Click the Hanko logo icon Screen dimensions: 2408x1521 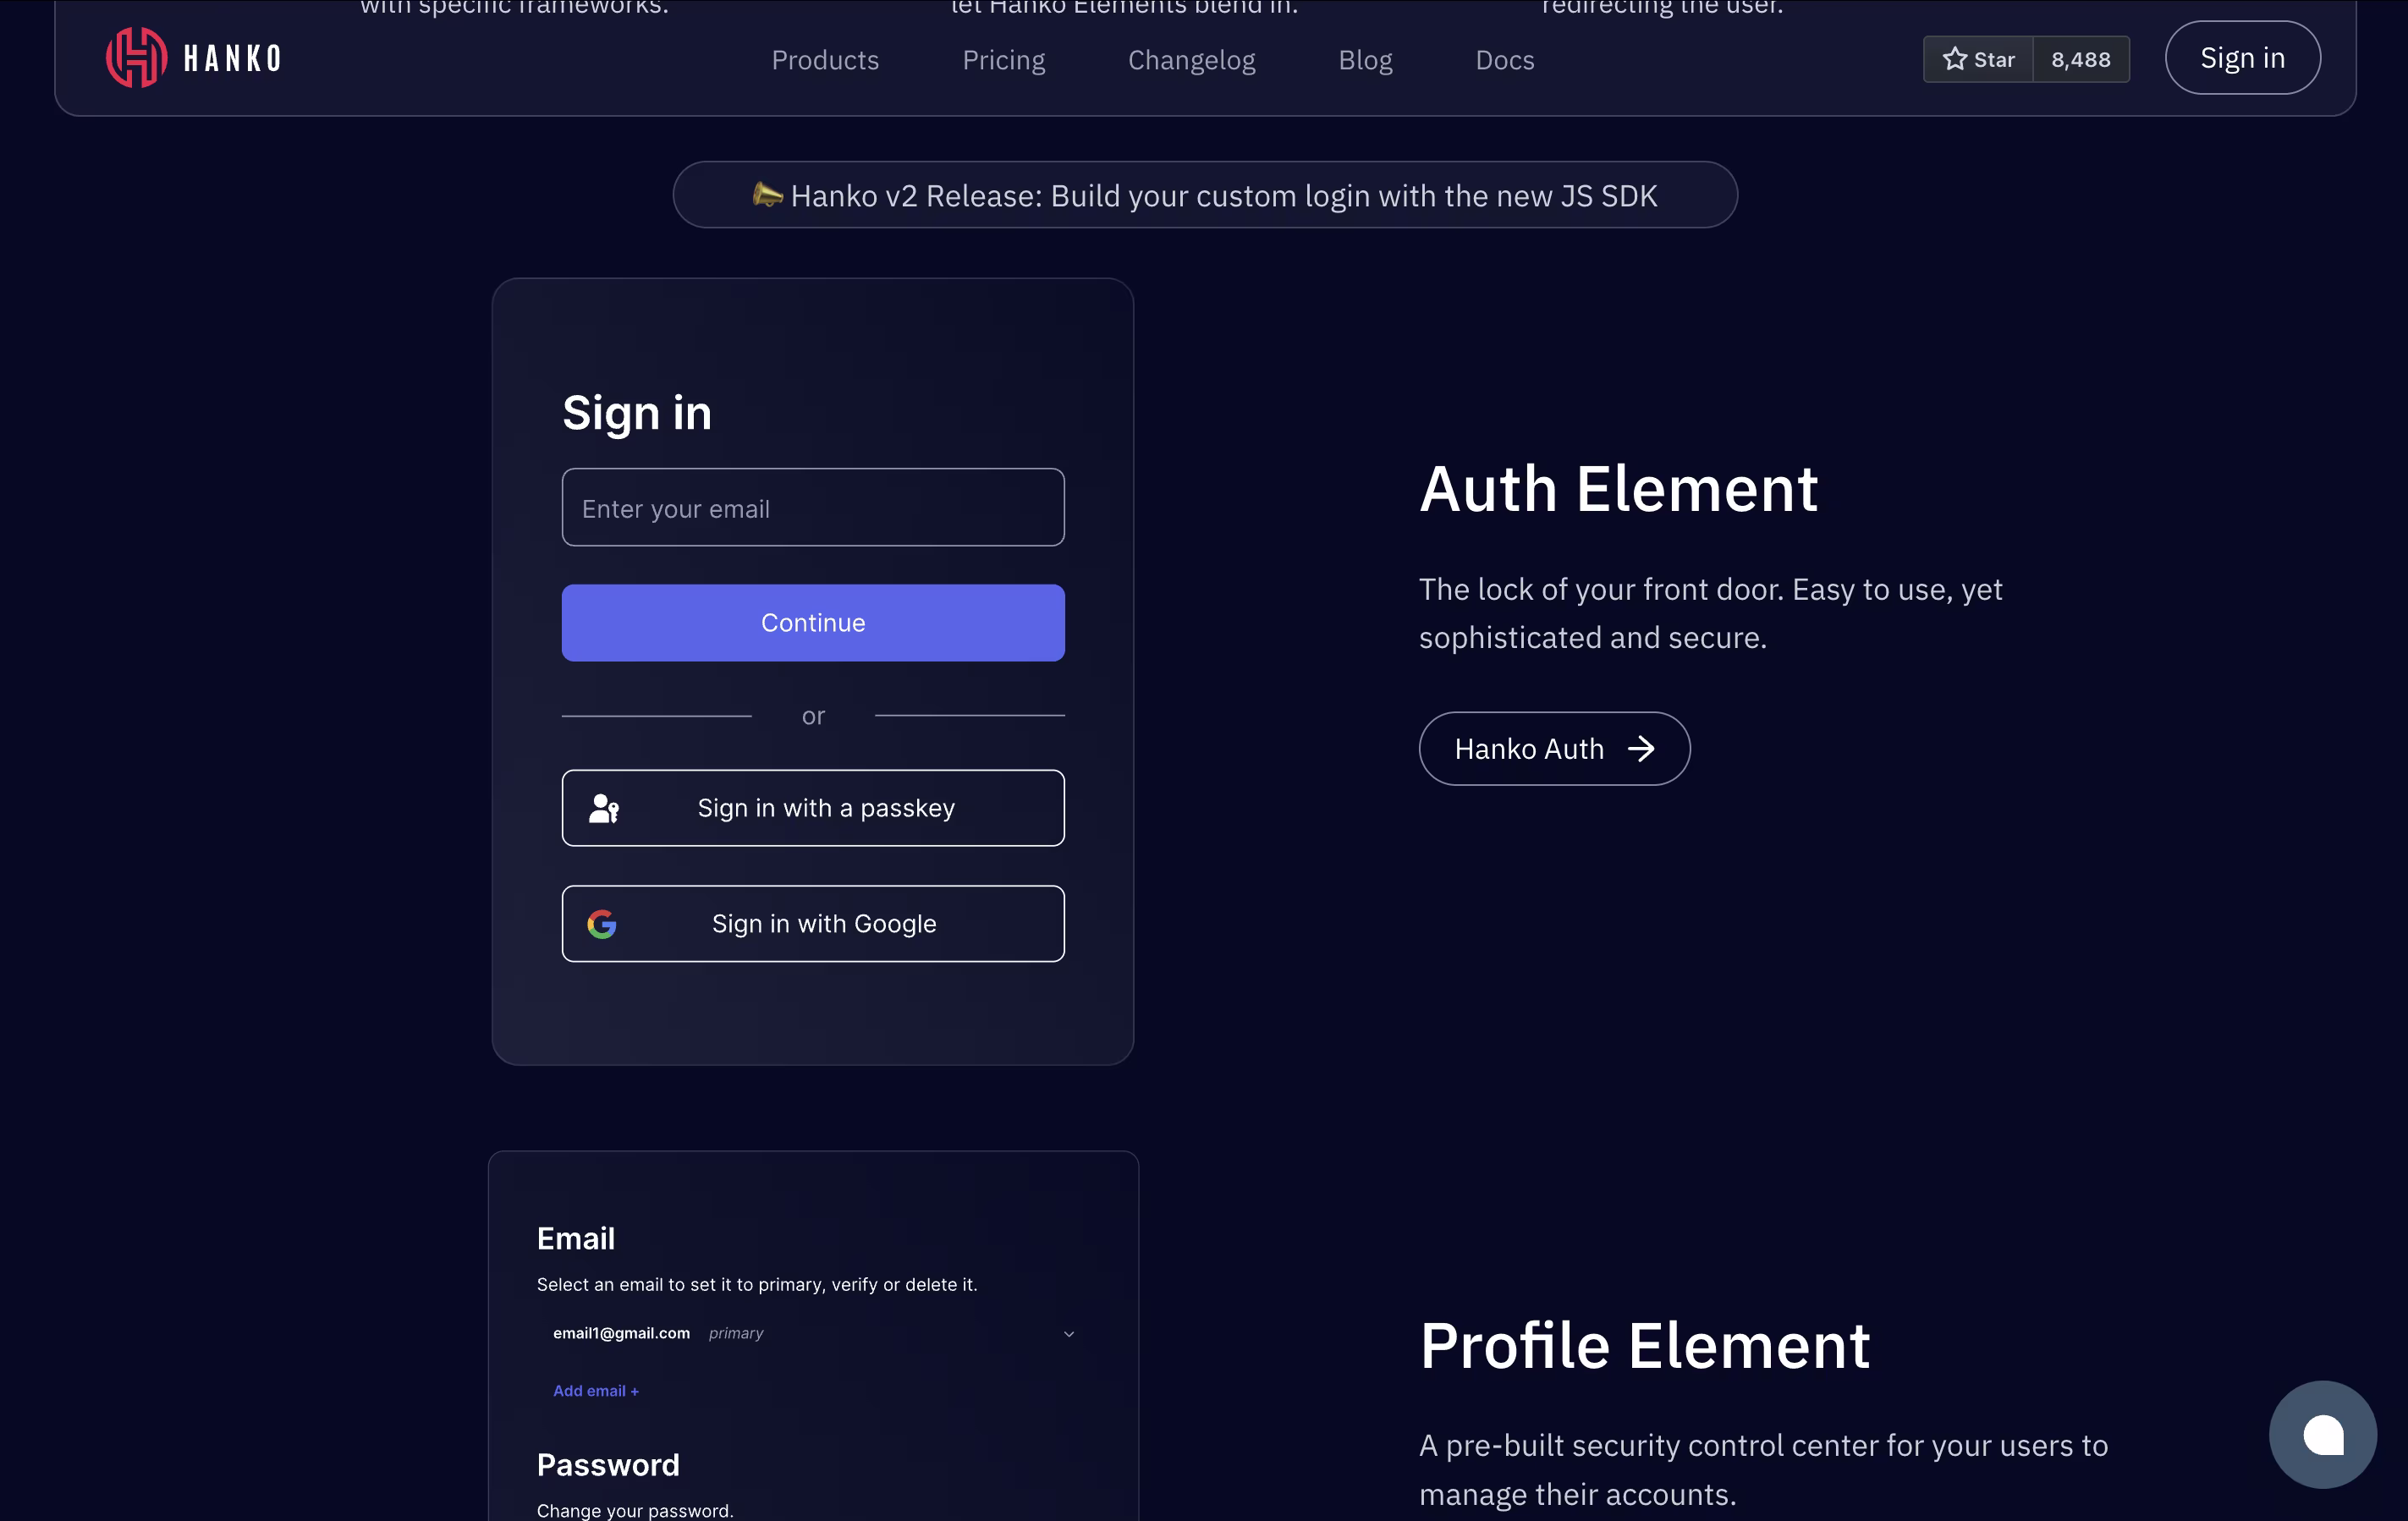pyautogui.click(x=136, y=58)
